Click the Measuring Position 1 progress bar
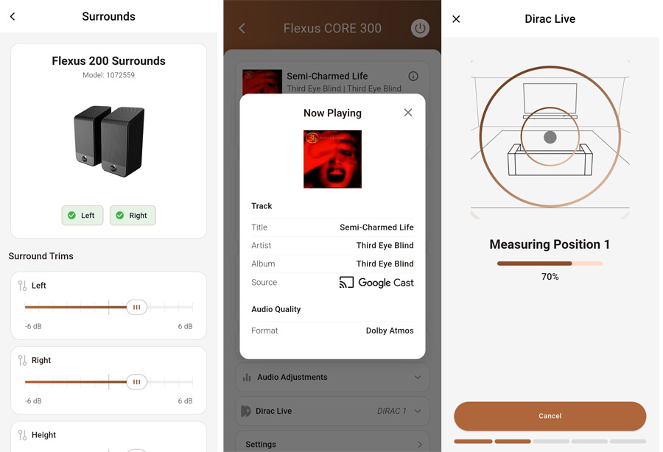Viewport: 663px width, 452px height. [550, 264]
